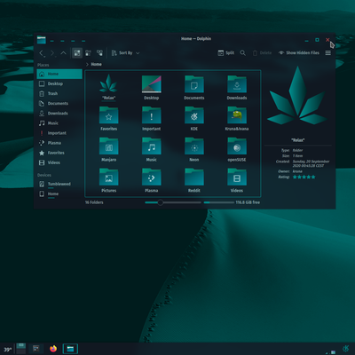Screen dimensions: 355x355
Task: Go up to the parent folder
Action: (63, 53)
